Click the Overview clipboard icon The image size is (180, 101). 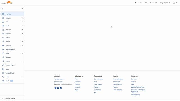pos(3,14)
